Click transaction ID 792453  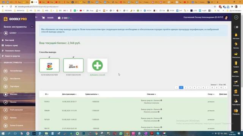point(47,102)
